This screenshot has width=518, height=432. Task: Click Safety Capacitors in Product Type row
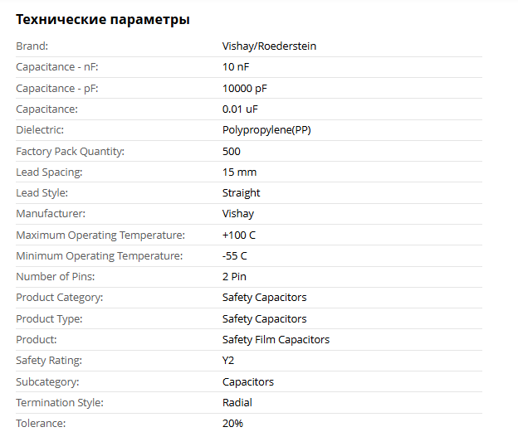pyautogui.click(x=264, y=319)
